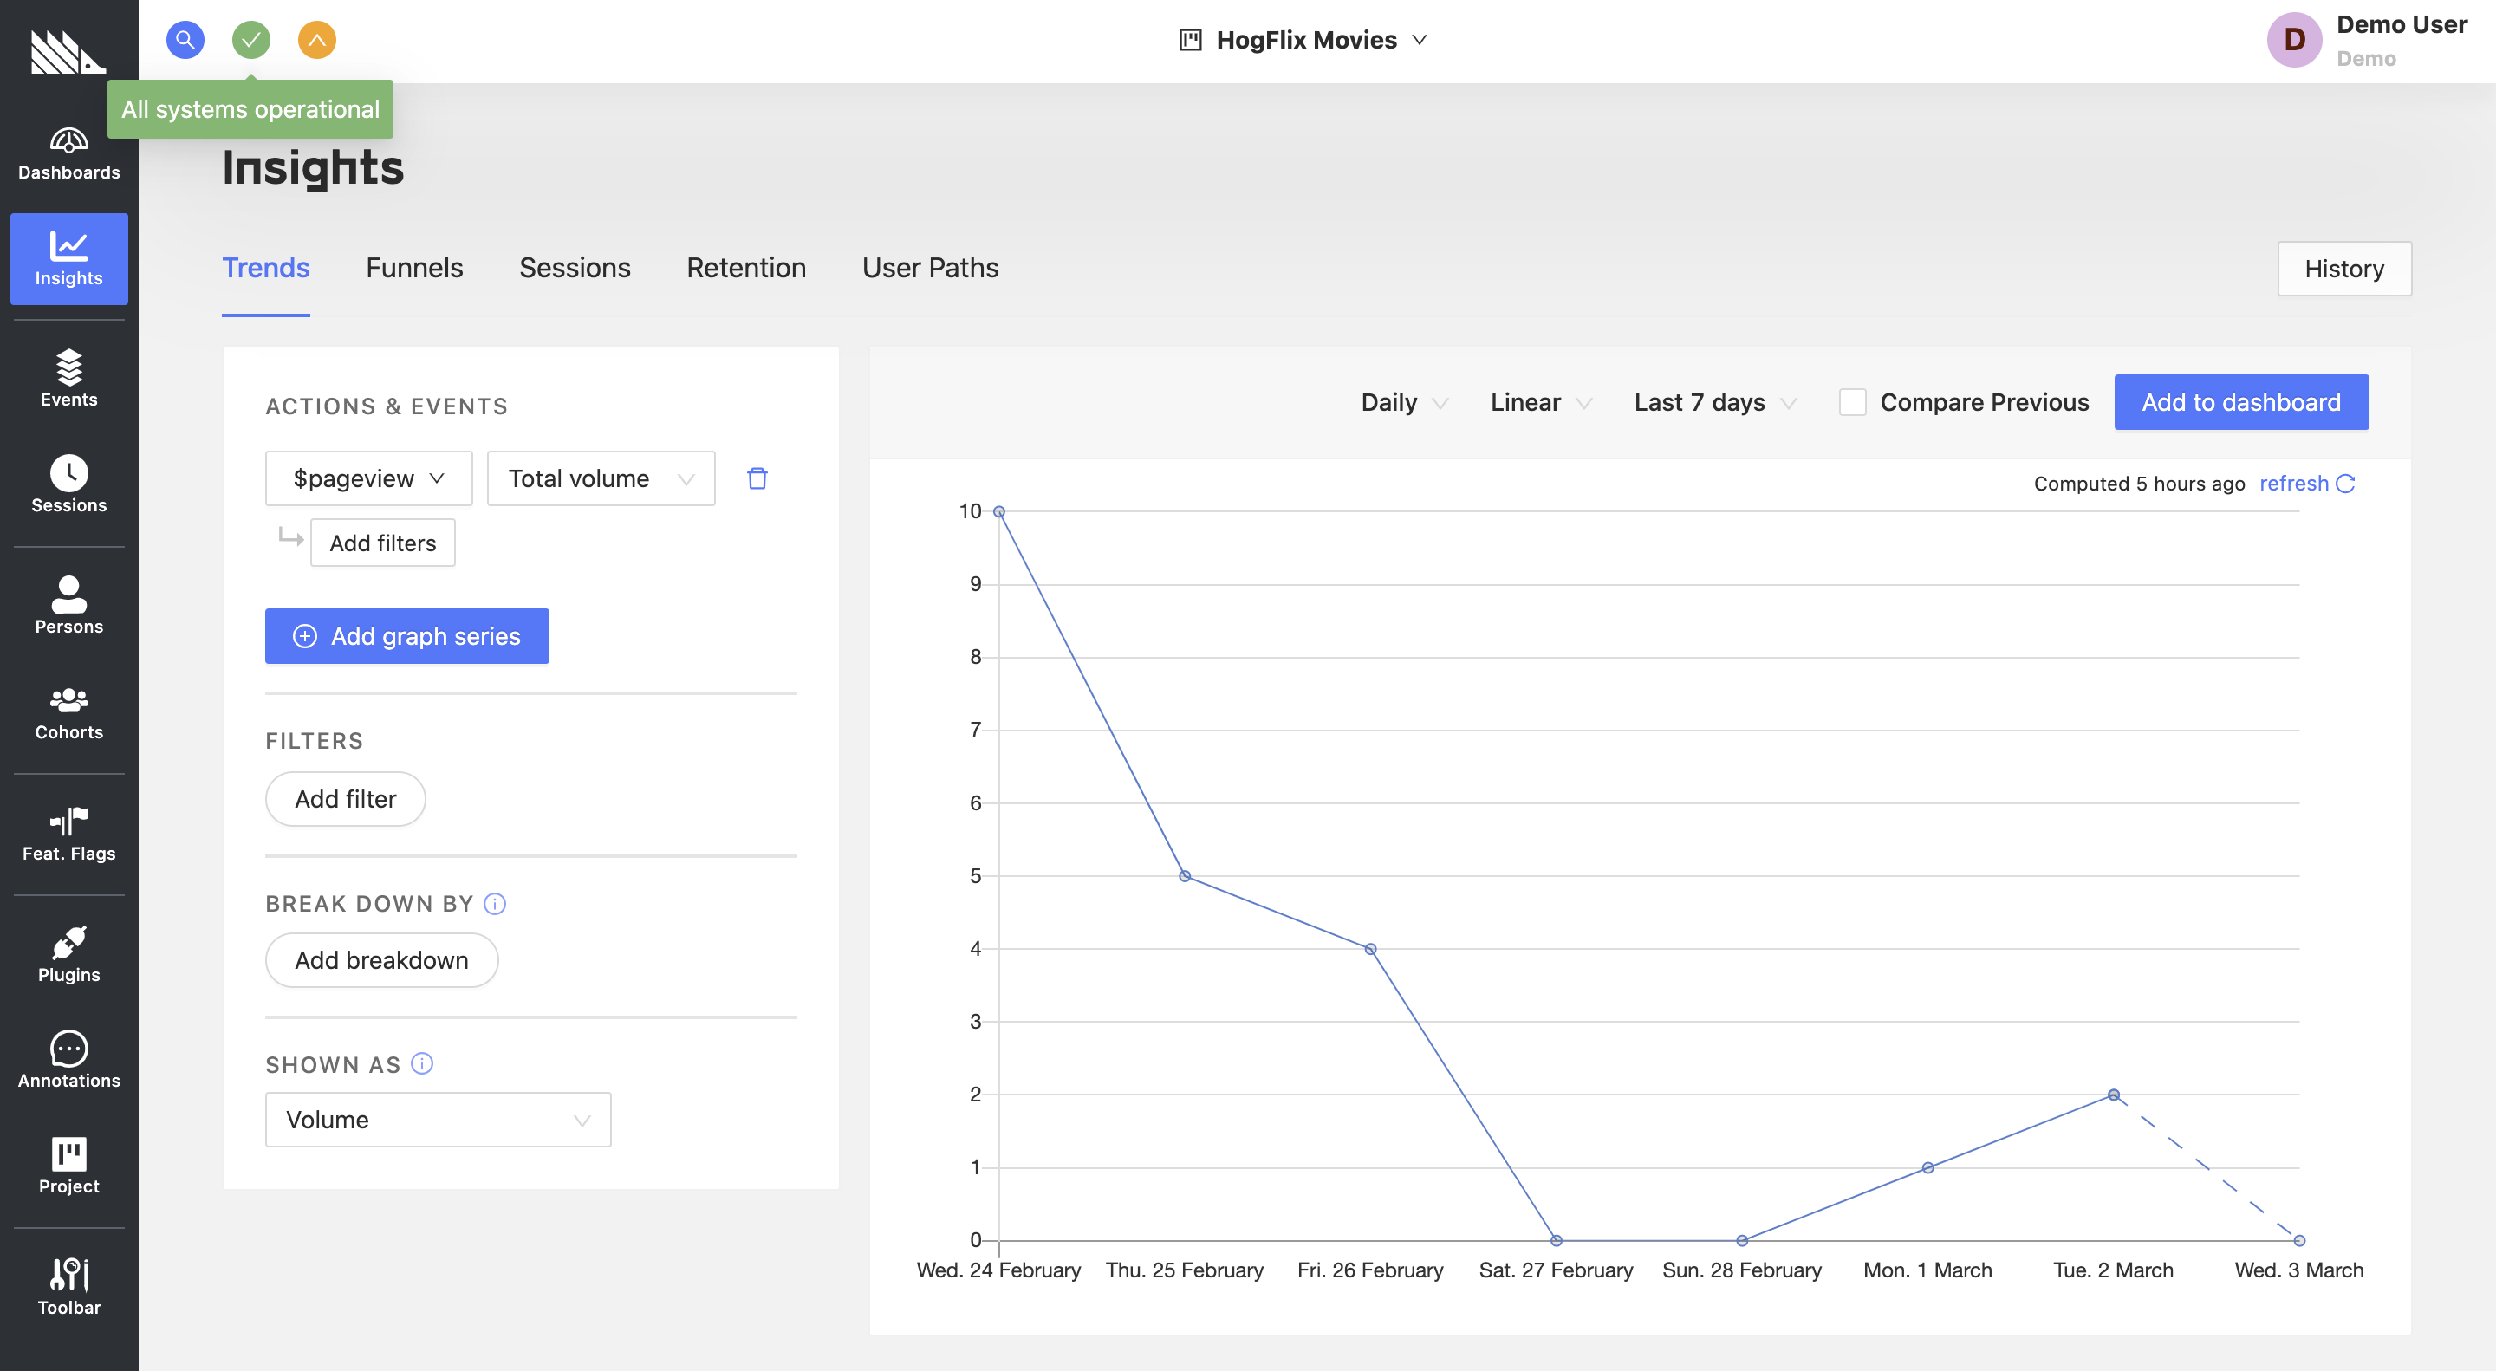Switch to the Funnels tab
Viewport: 2496px width, 1371px height.
click(x=413, y=267)
